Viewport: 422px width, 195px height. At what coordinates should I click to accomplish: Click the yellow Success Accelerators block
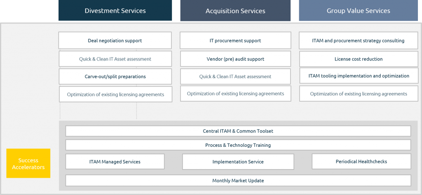28,163
